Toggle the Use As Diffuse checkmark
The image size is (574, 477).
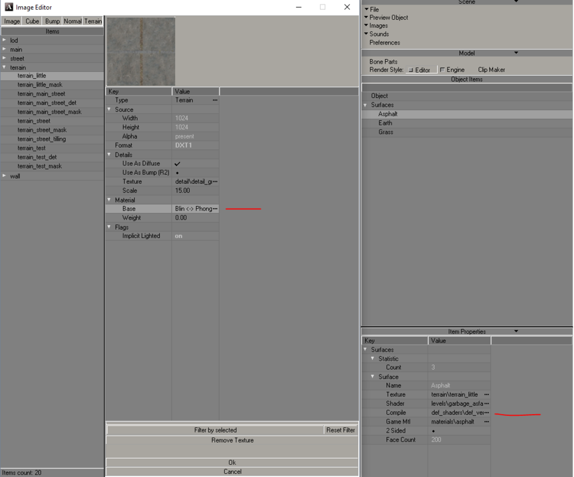178,163
